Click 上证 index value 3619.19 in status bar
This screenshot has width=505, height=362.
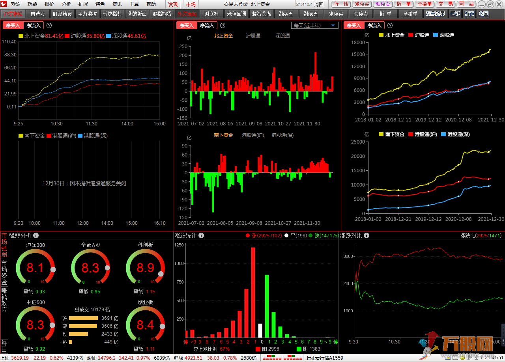coord(20,358)
